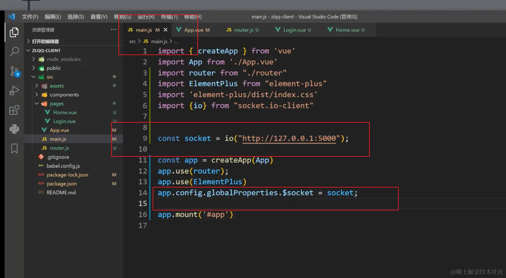The height and width of the screenshot is (278, 506).
Task: Click the VS Code logo icon
Action: [12, 16]
